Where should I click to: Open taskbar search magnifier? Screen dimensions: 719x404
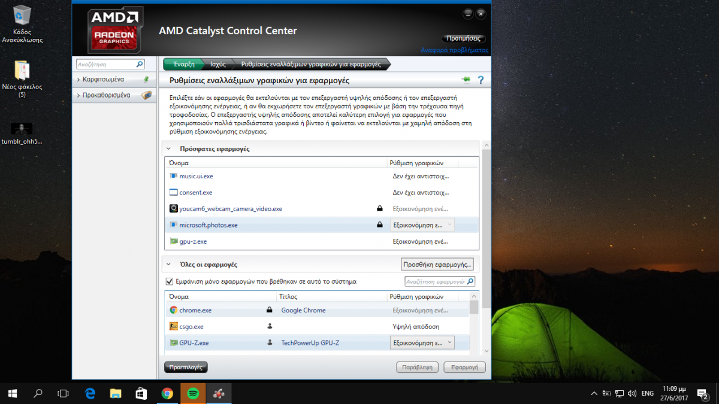coord(38,393)
